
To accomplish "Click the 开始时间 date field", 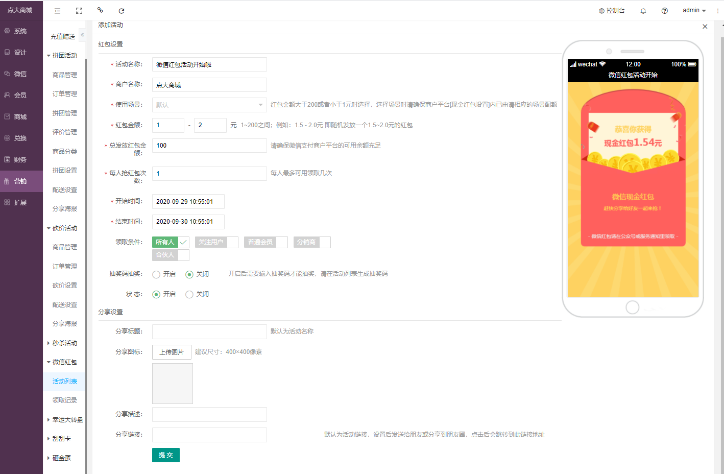I will pyautogui.click(x=188, y=202).
